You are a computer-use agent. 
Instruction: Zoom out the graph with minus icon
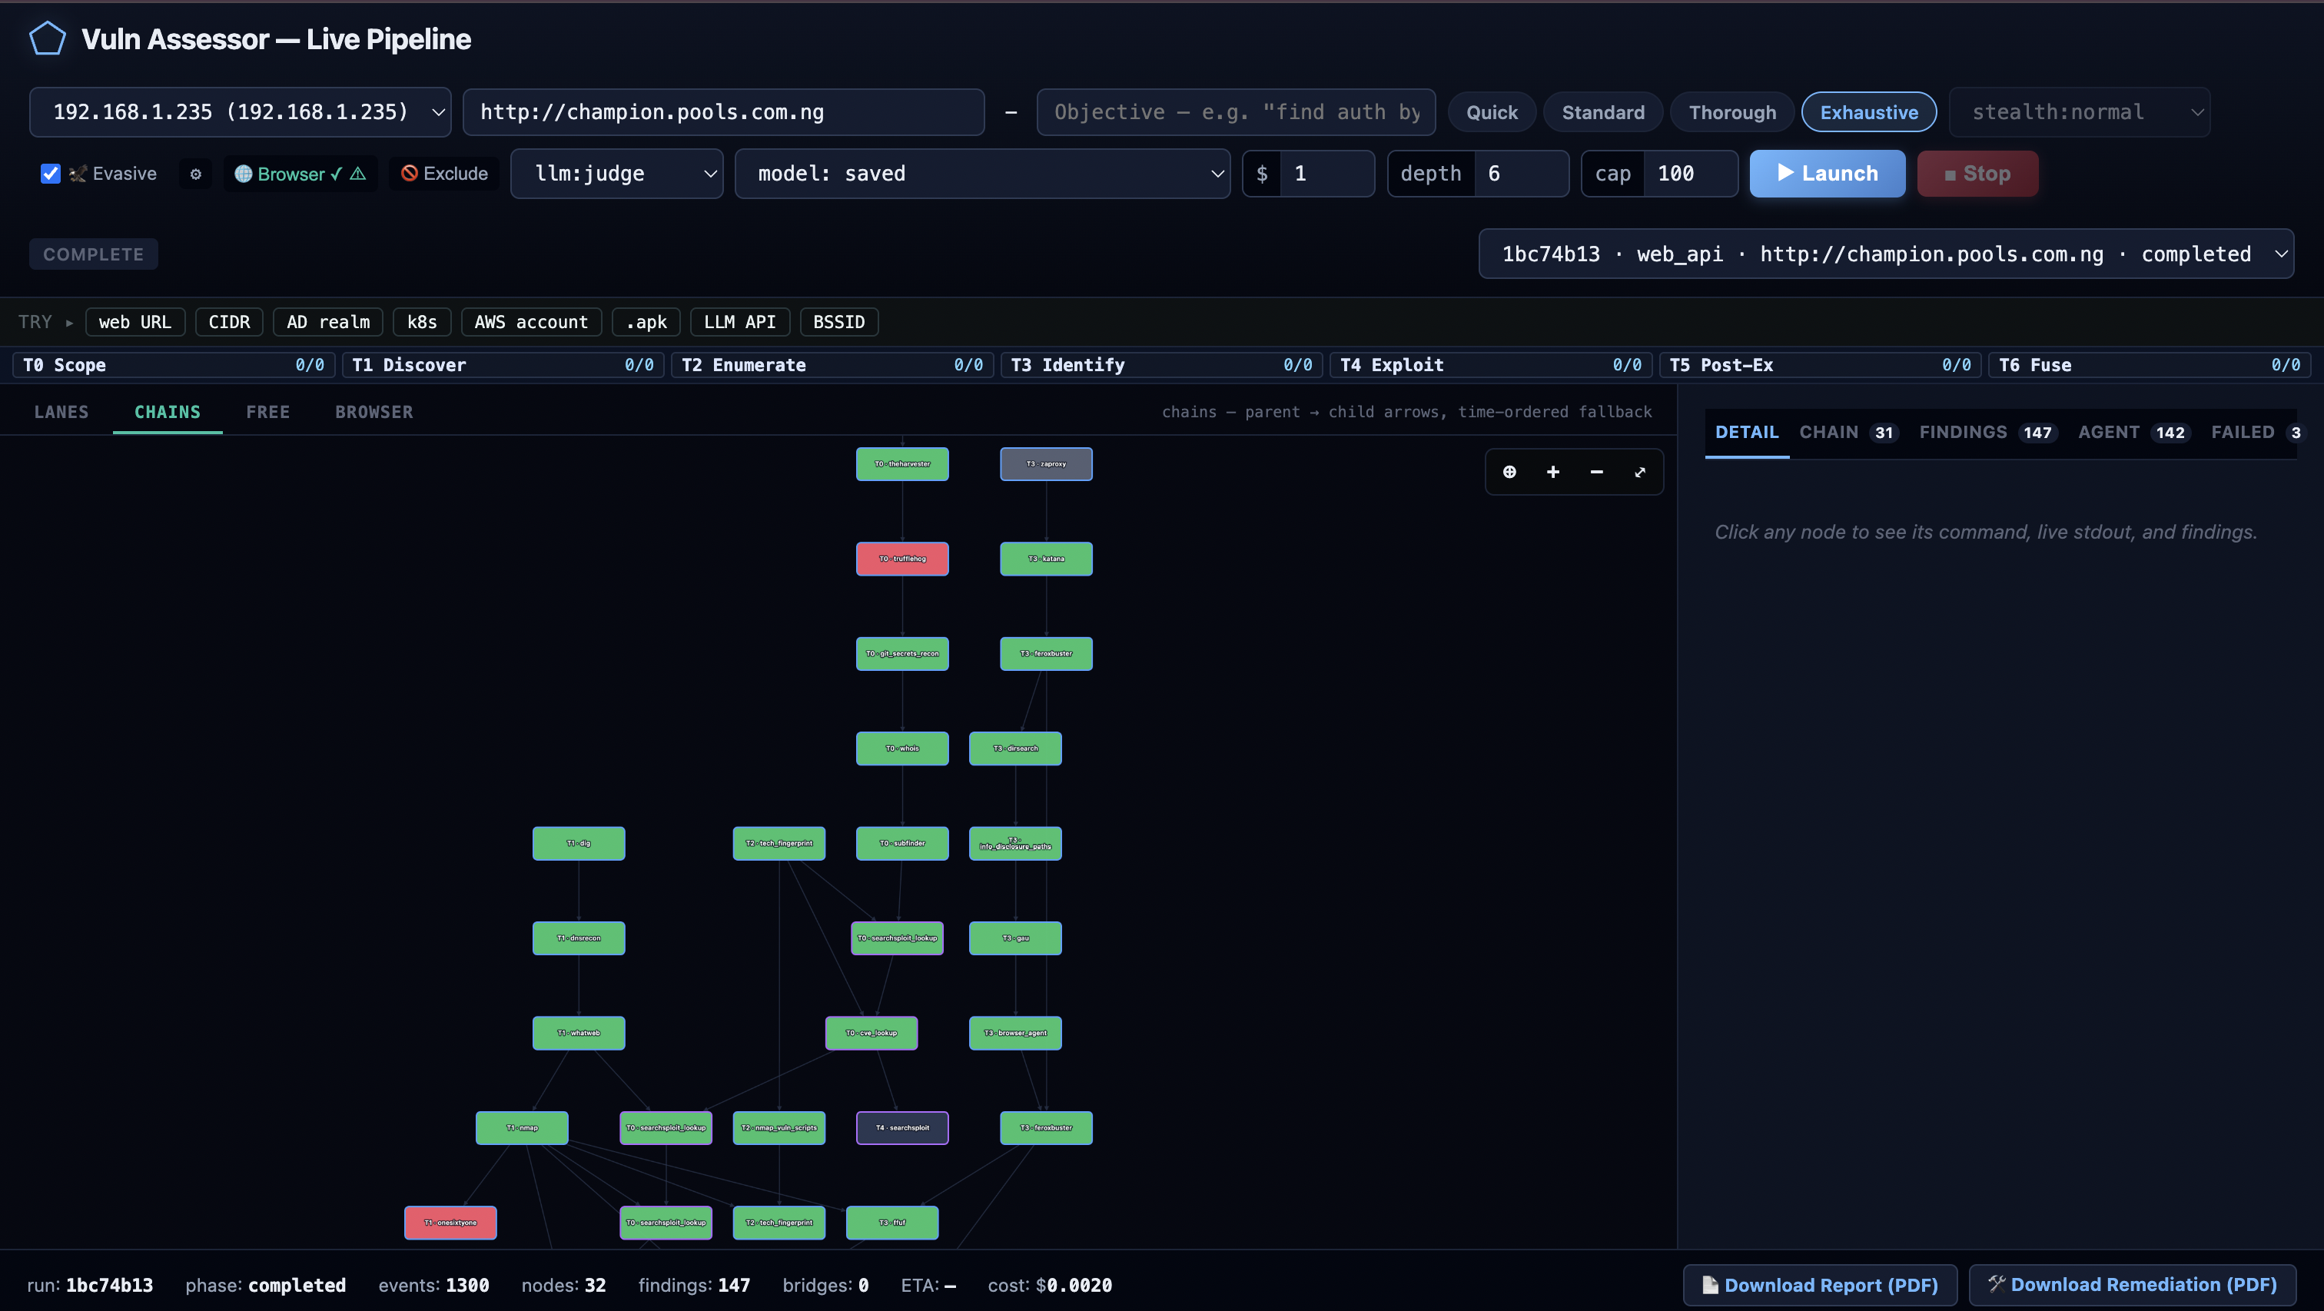tap(1596, 472)
